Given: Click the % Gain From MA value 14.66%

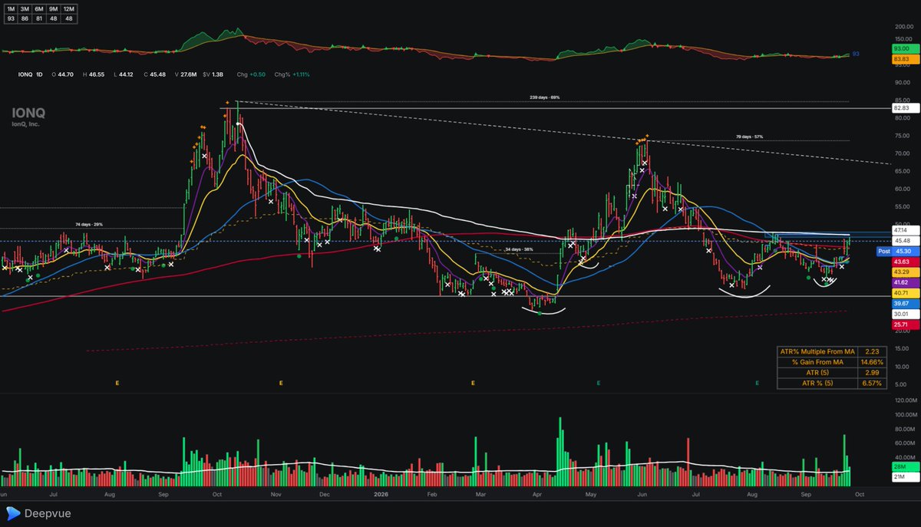Looking at the screenshot, I should pyautogui.click(x=870, y=361).
